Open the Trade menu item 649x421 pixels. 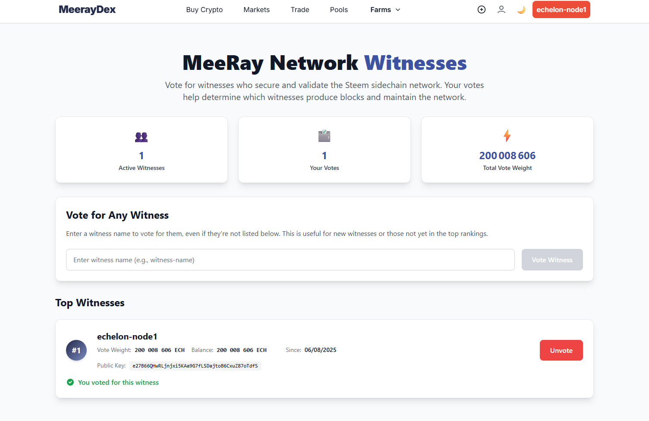point(300,9)
